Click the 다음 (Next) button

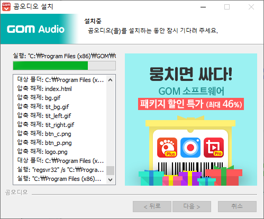click(192, 206)
